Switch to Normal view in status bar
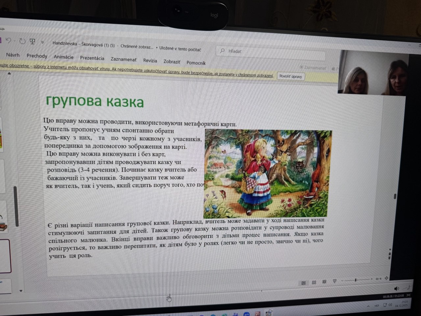Viewport: 421px width, 316px height. click(304, 282)
